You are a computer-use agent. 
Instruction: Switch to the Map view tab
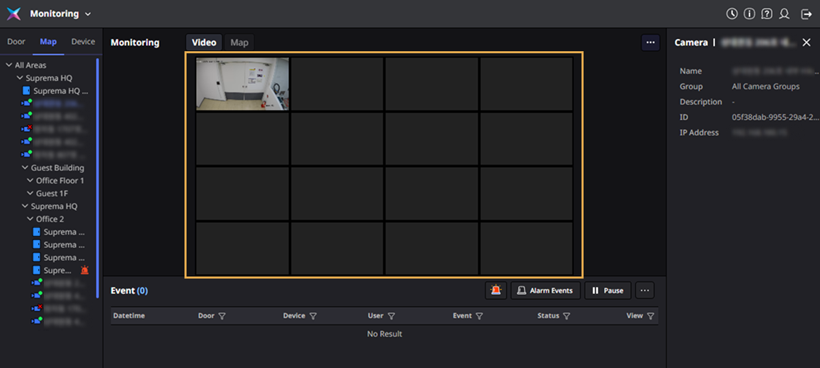pyautogui.click(x=239, y=42)
